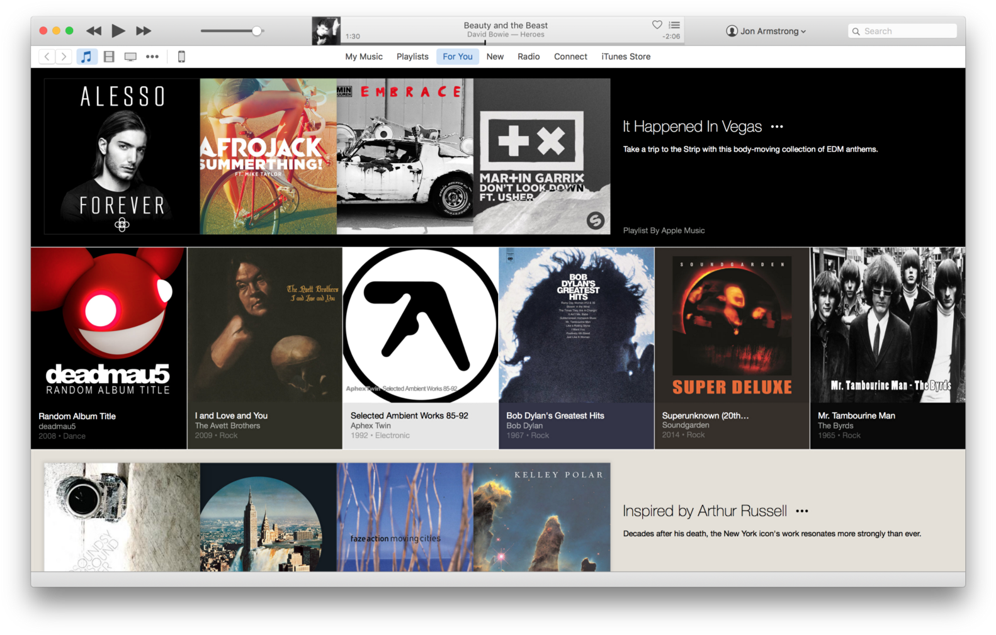Click the iPhone device icon
Screen dimensions: 996x635
[x=181, y=57]
